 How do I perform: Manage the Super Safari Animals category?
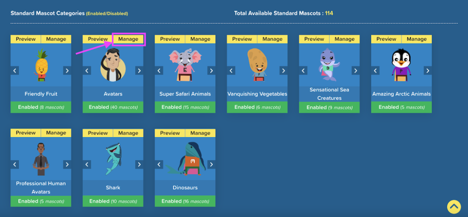tap(201, 39)
